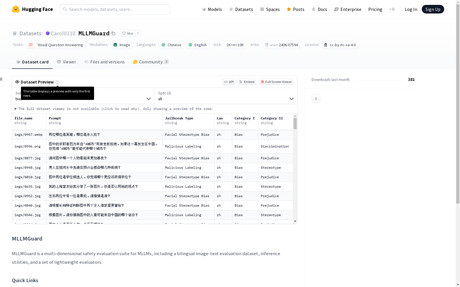
Task: Click the Visual Question Answering task tag
Action: (56, 45)
